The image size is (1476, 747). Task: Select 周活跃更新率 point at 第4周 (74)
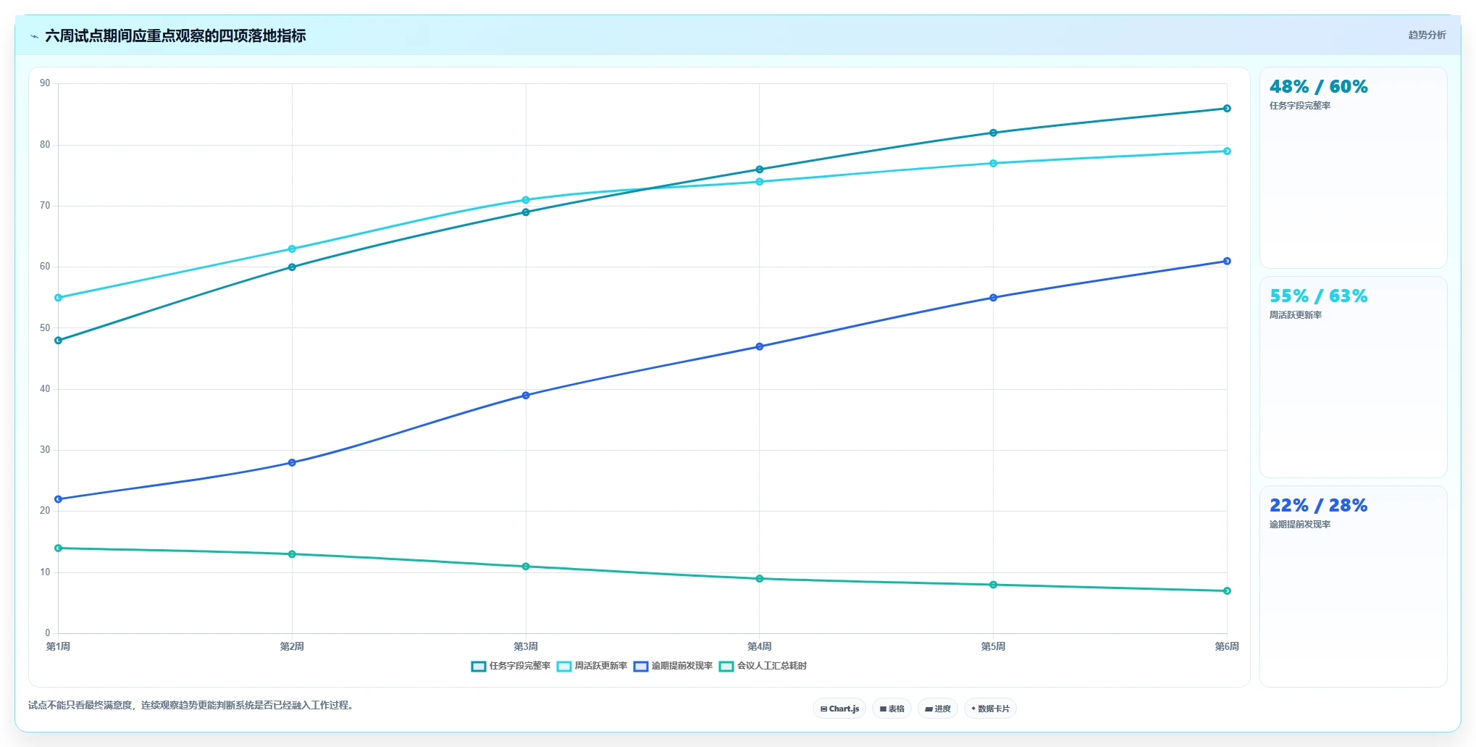click(x=760, y=182)
